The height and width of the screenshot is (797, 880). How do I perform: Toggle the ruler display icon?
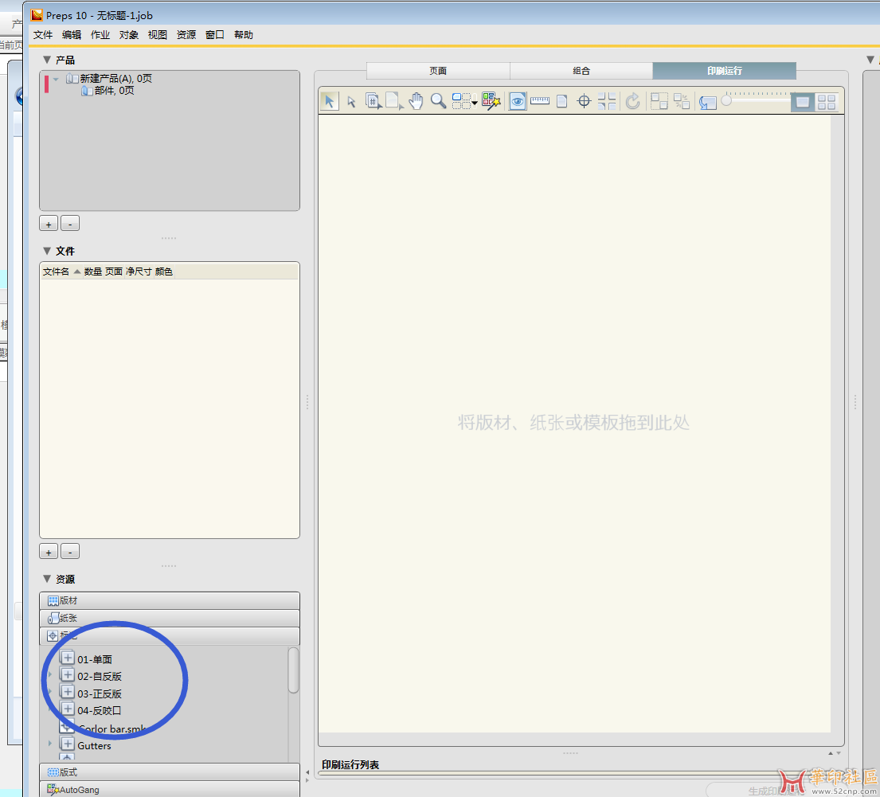tap(540, 101)
